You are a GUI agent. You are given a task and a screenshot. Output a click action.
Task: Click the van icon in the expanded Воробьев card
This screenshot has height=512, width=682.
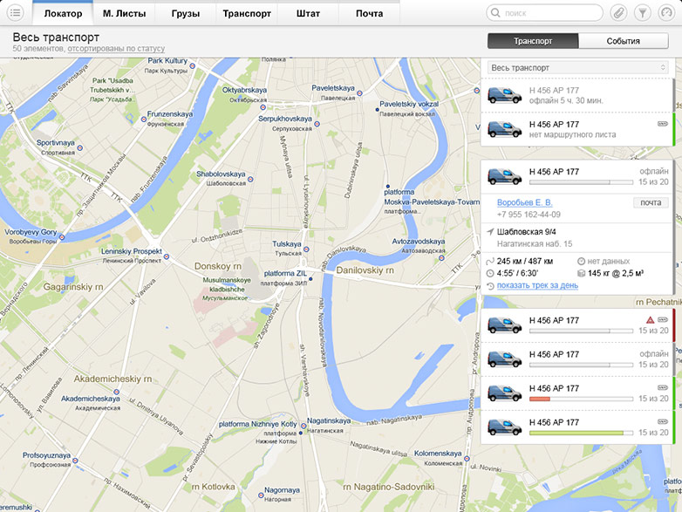point(505,176)
